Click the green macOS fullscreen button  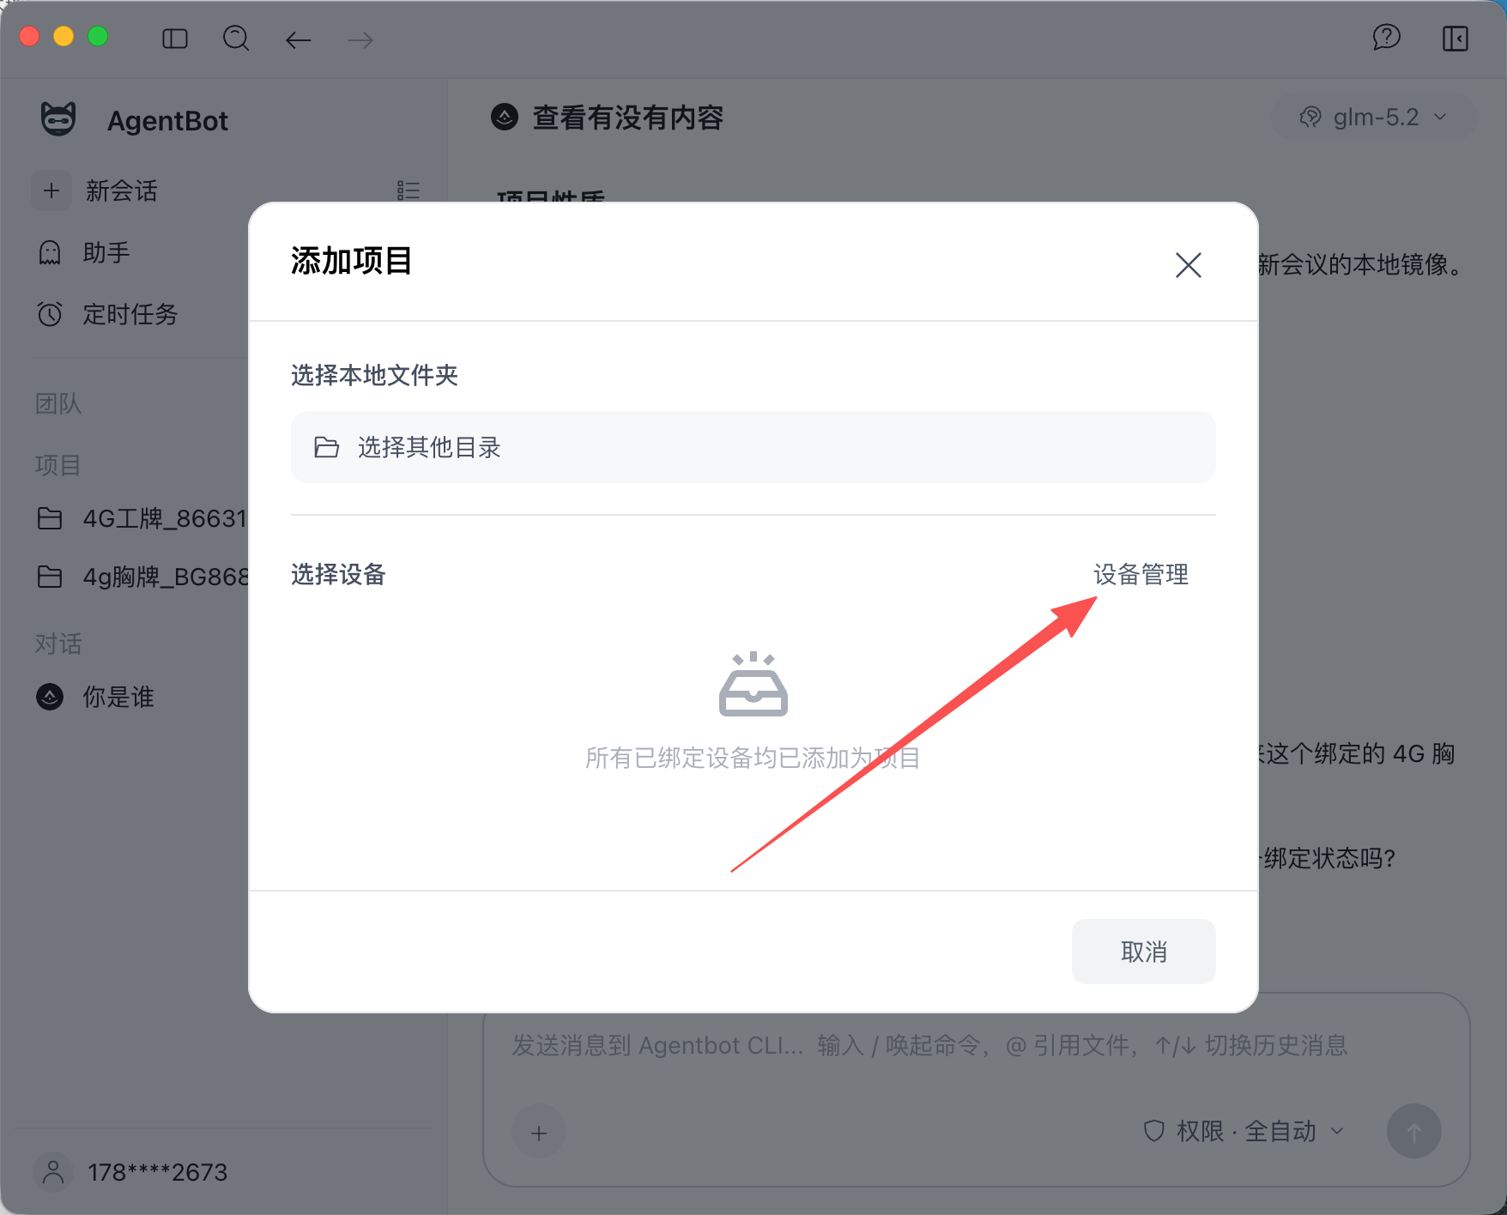[98, 36]
